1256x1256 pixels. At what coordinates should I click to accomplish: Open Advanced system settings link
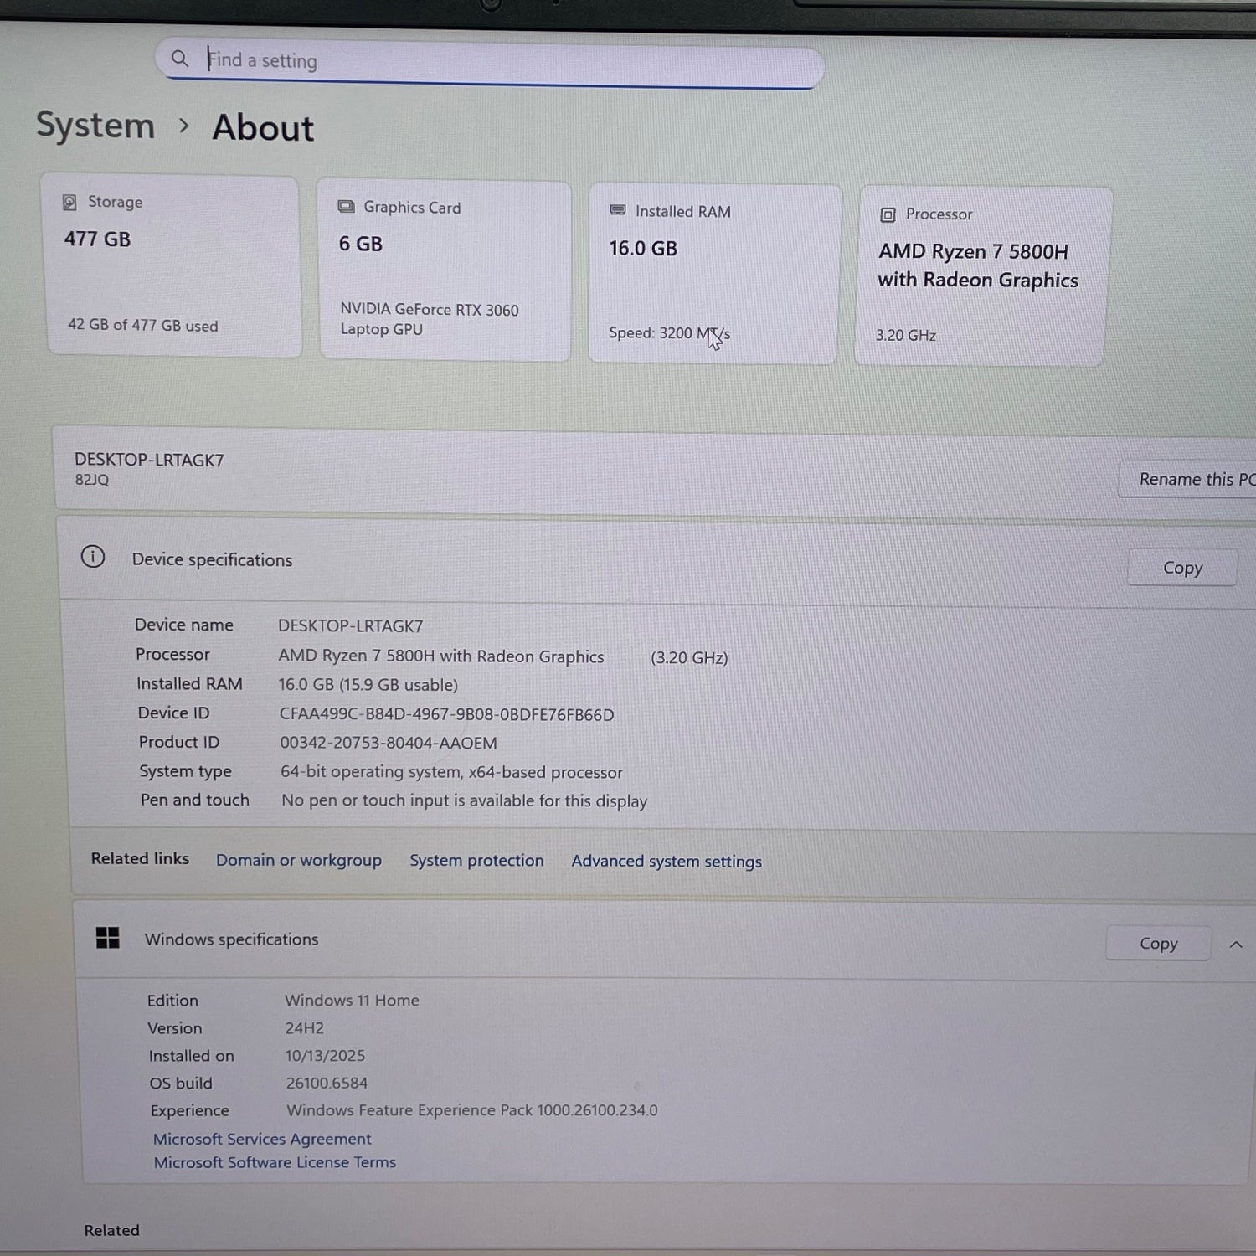pyautogui.click(x=667, y=862)
